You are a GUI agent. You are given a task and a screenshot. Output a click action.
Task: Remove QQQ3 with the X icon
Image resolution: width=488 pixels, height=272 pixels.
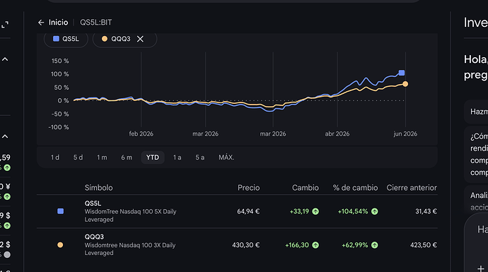(140, 39)
